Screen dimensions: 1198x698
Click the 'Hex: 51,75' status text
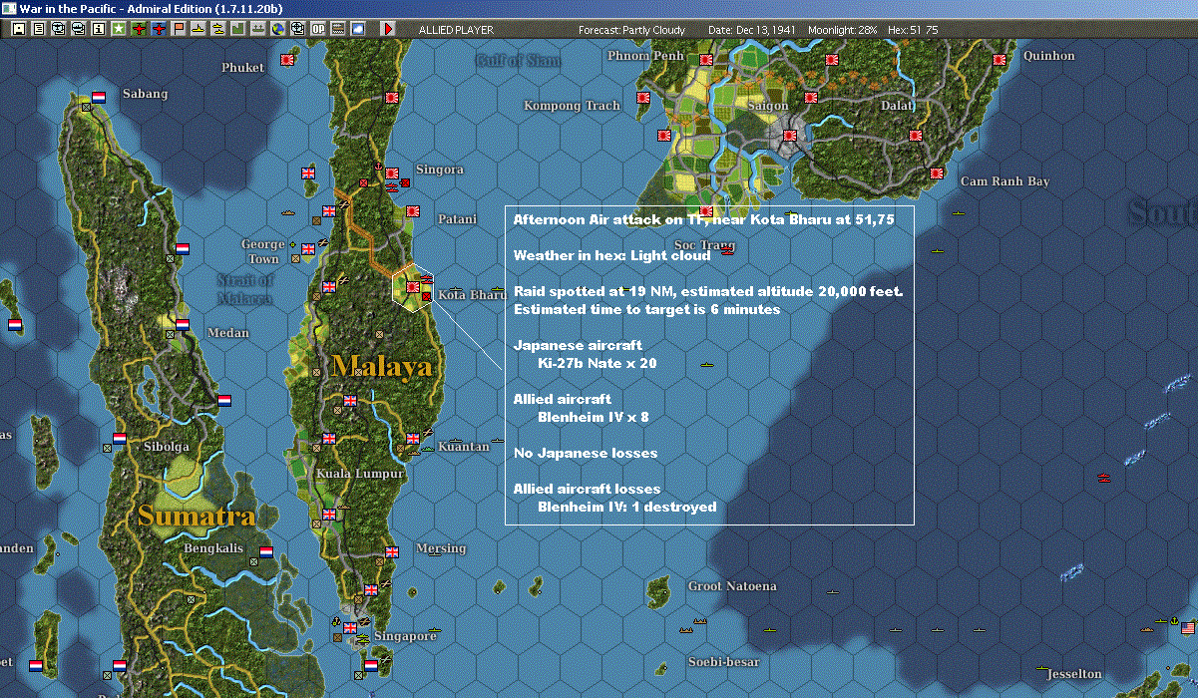(911, 30)
